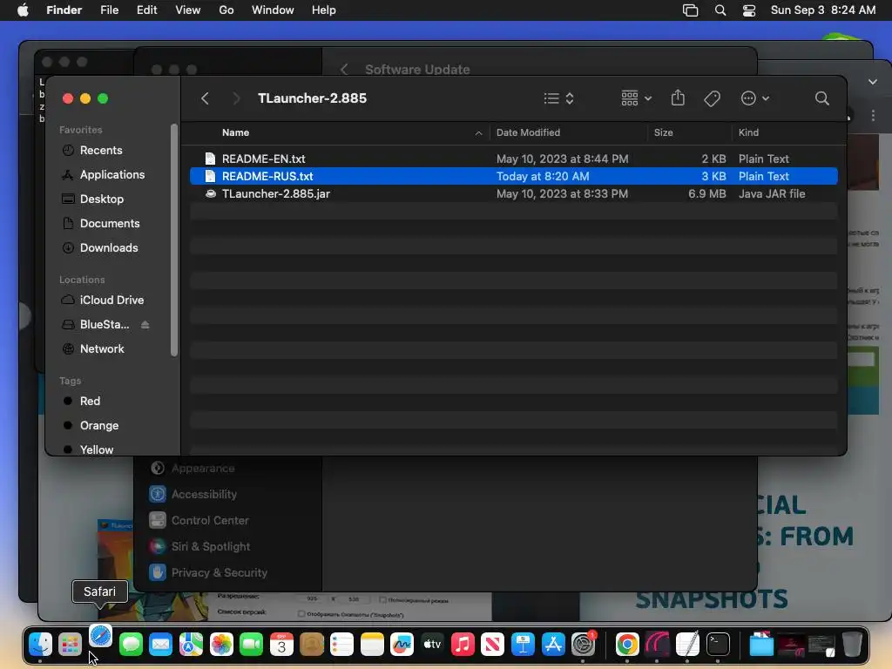Open the Help menu
This screenshot has height=669, width=892.
[324, 10]
